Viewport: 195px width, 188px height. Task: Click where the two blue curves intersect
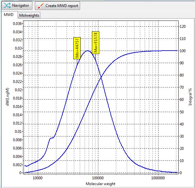point(101,77)
